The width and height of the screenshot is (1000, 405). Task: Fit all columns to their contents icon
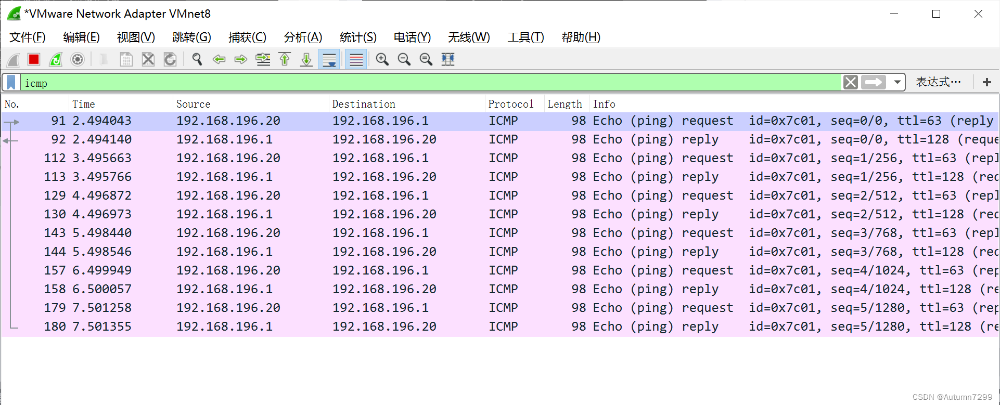tap(448, 59)
